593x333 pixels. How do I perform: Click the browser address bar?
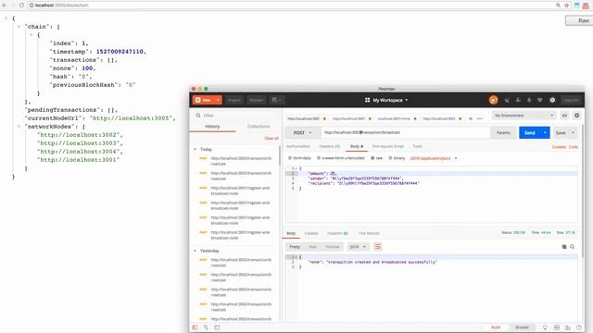pyautogui.click(x=291, y=6)
